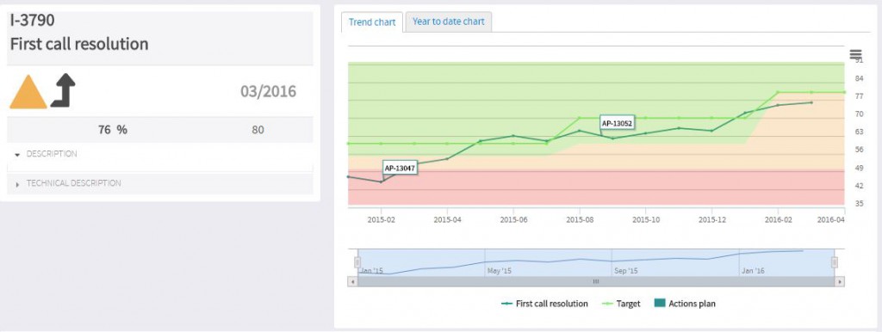This screenshot has width=882, height=332.
Task: Click the navigator horizontal scrollbar thumb
Action: tap(596, 281)
